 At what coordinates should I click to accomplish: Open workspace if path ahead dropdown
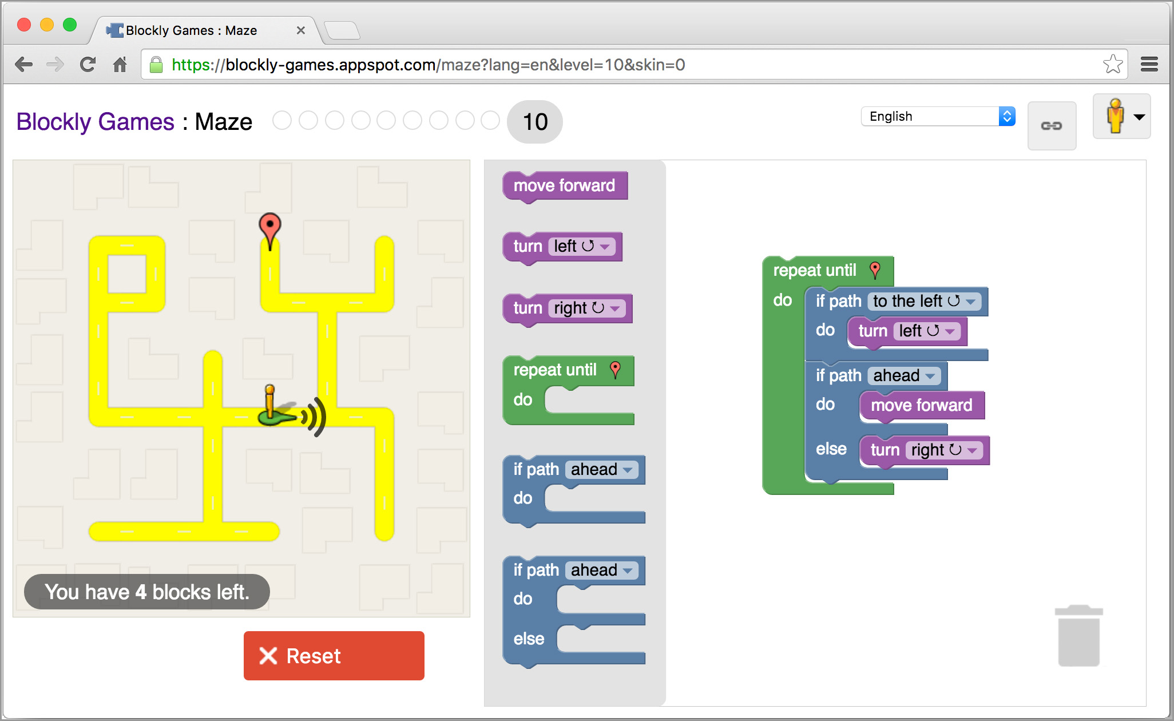(x=904, y=375)
